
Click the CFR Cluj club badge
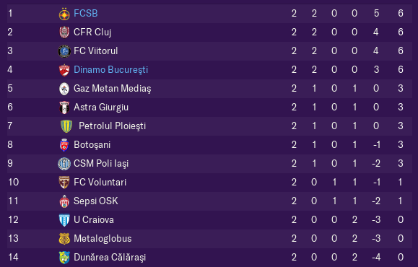point(64,32)
